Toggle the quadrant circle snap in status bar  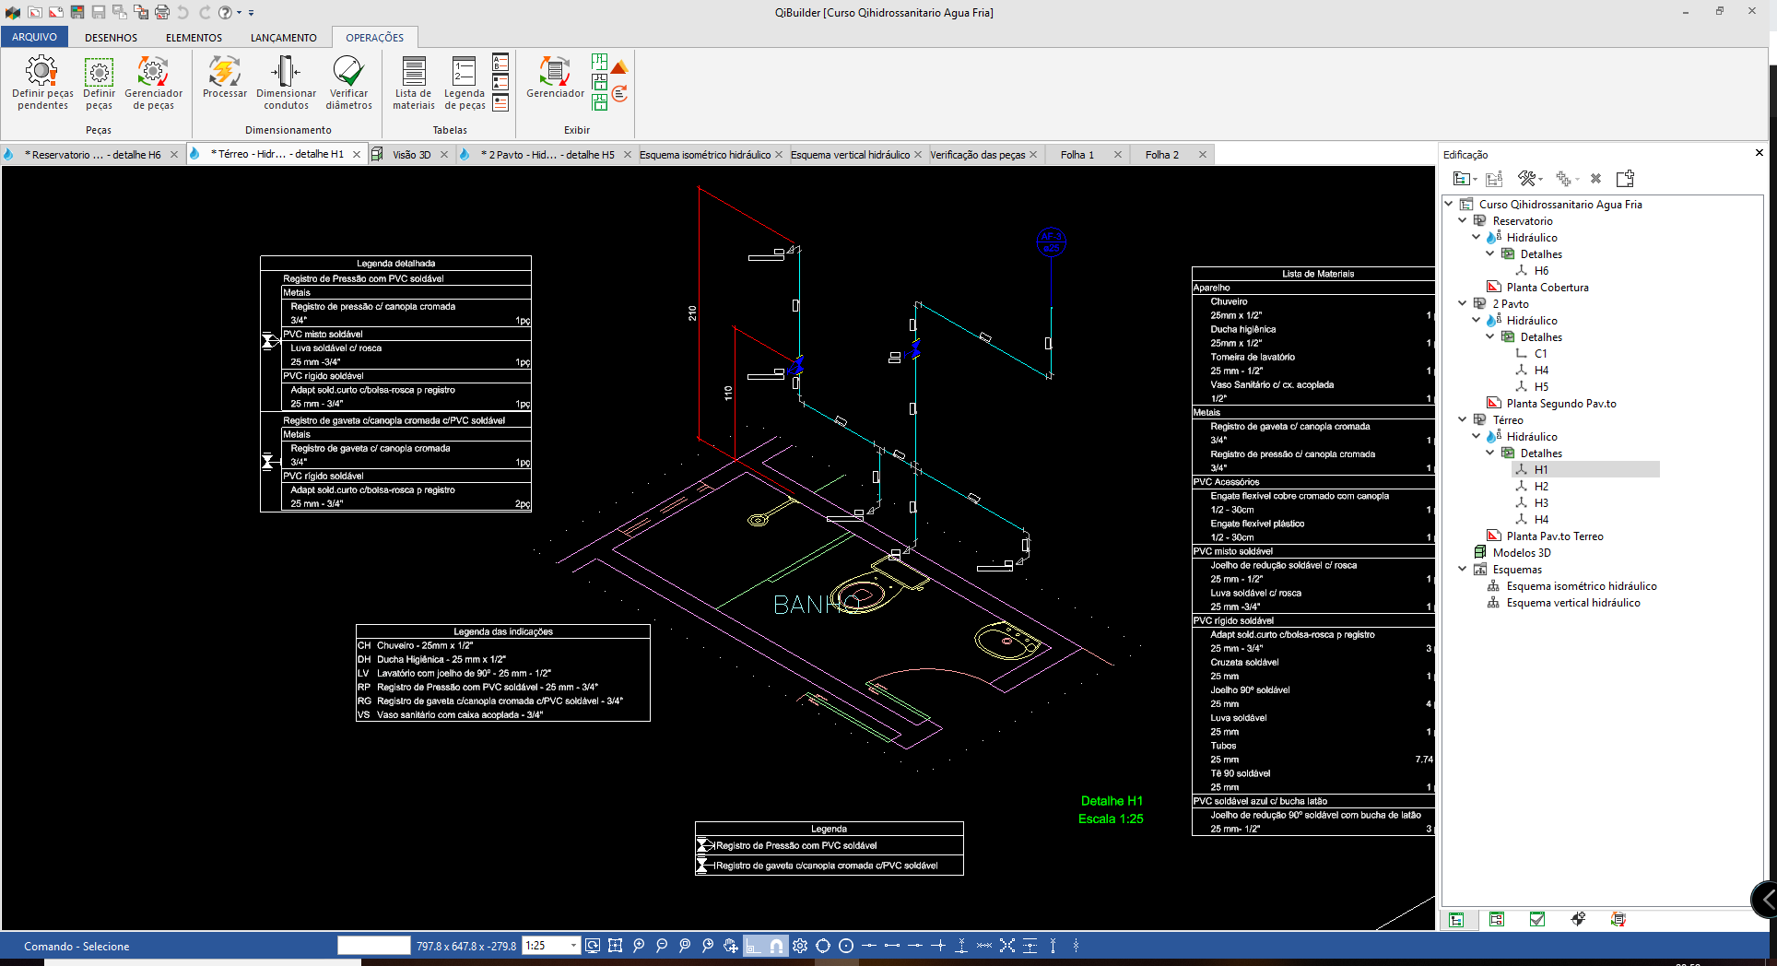point(823,945)
